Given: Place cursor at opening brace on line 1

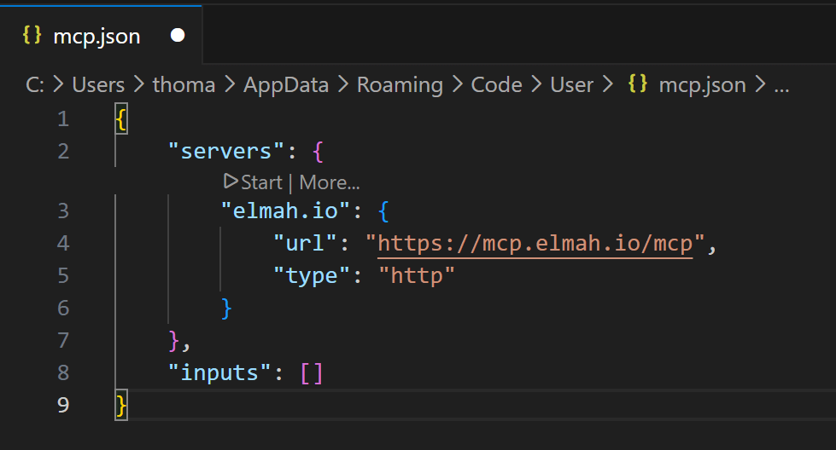Looking at the screenshot, I should click(x=121, y=119).
